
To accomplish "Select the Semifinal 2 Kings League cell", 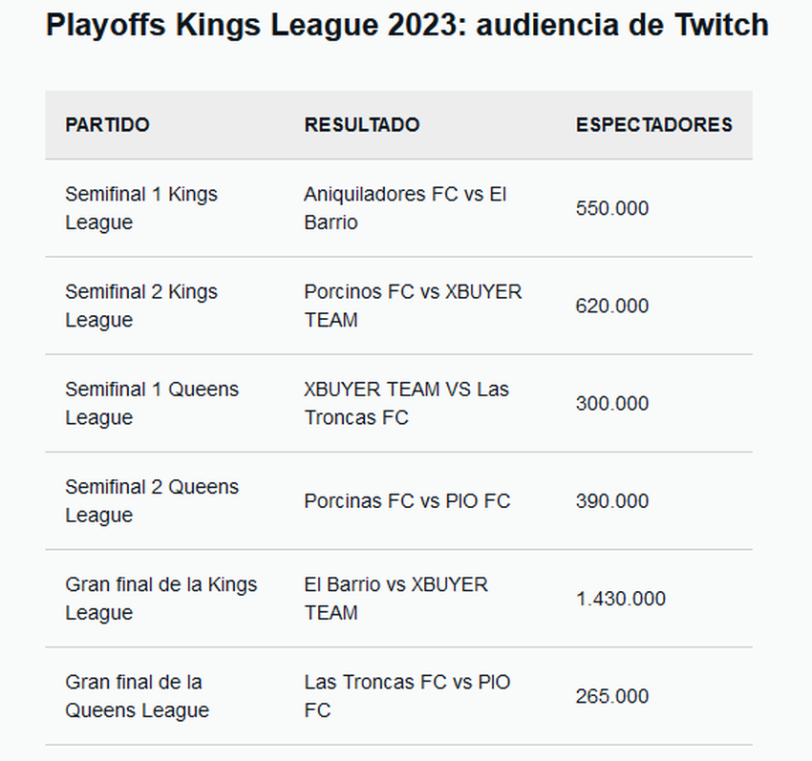I will (141, 306).
